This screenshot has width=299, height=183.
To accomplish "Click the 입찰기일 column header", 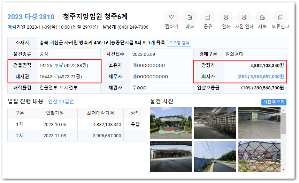I will coord(55,113).
